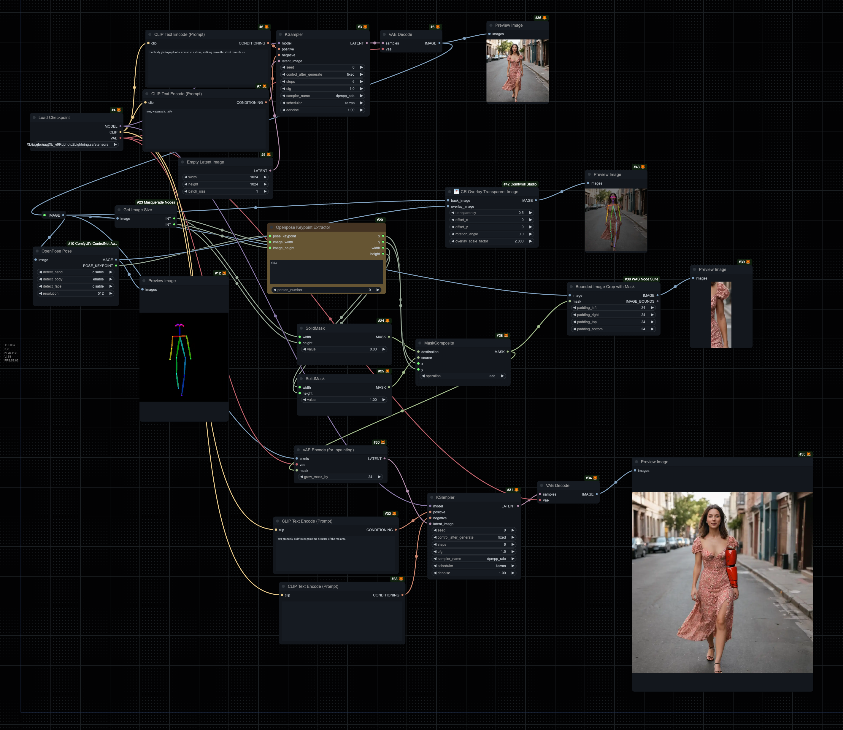Click the #10 ComfyUI's ControlNet Aux badge
Image resolution: width=843 pixels, height=730 pixels.
[x=93, y=244]
